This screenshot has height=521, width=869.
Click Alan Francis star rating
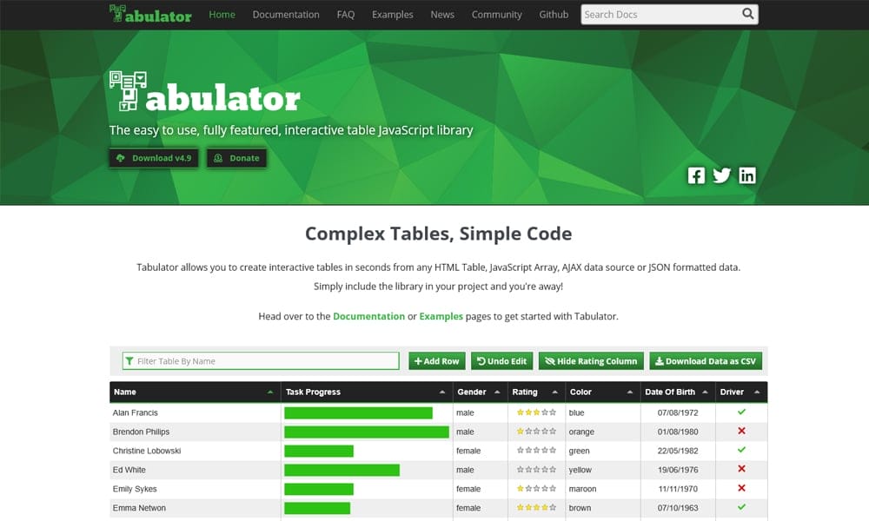pyautogui.click(x=536, y=412)
